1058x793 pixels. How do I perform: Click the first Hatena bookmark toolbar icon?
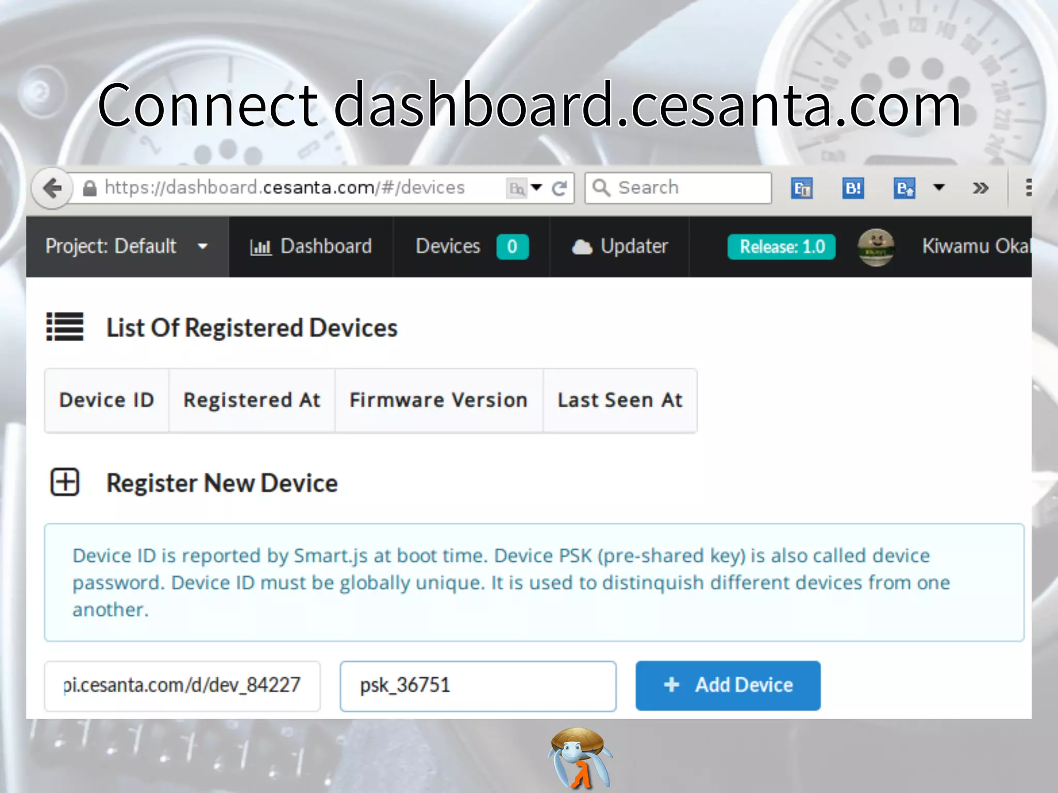point(802,188)
